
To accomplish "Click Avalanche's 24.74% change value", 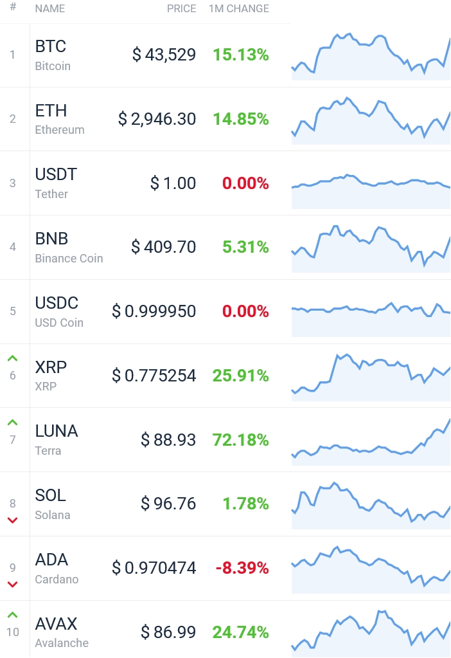I will [x=240, y=632].
